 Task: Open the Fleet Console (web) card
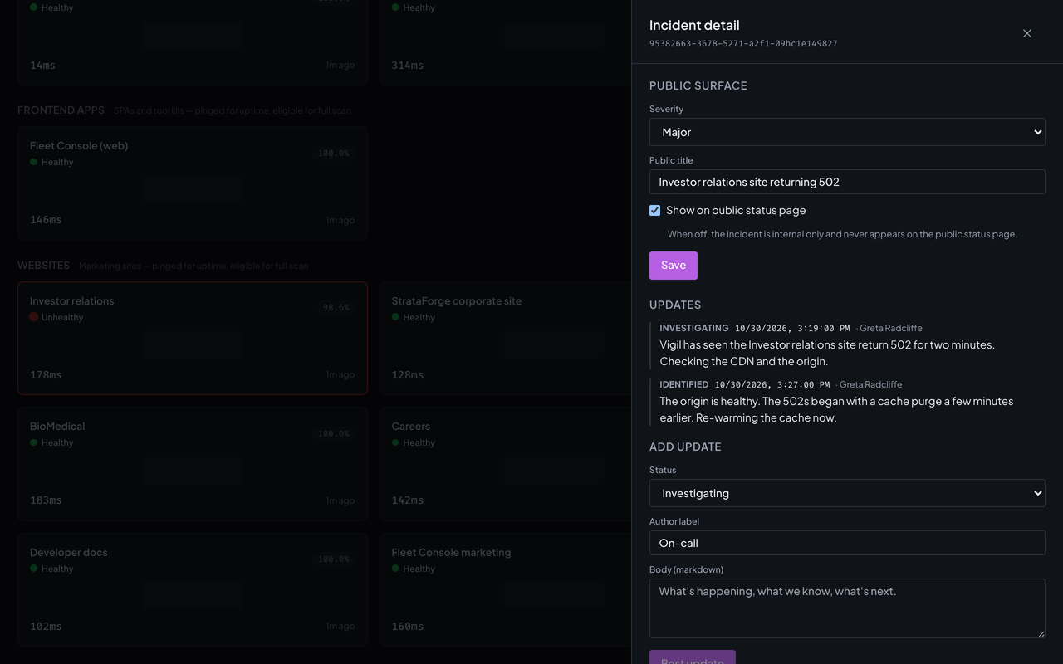[193, 183]
